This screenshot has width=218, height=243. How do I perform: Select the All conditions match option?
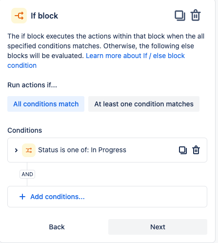[46, 104]
